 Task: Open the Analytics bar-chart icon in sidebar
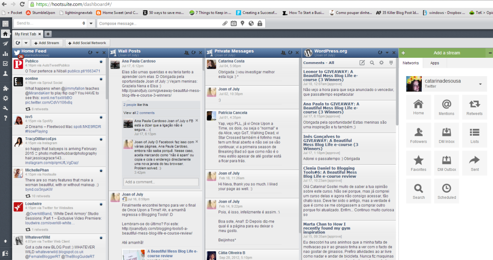(5, 53)
